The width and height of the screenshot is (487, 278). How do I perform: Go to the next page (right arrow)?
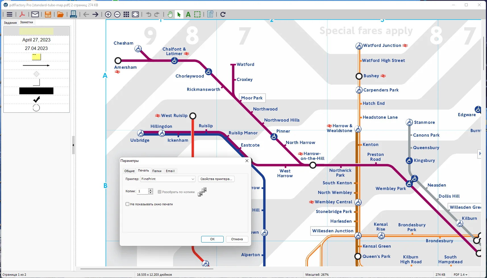click(95, 14)
